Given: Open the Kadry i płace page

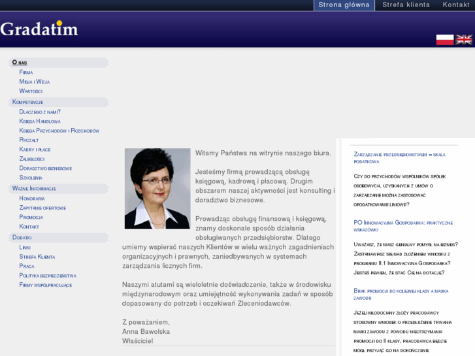Looking at the screenshot, I should (x=35, y=150).
